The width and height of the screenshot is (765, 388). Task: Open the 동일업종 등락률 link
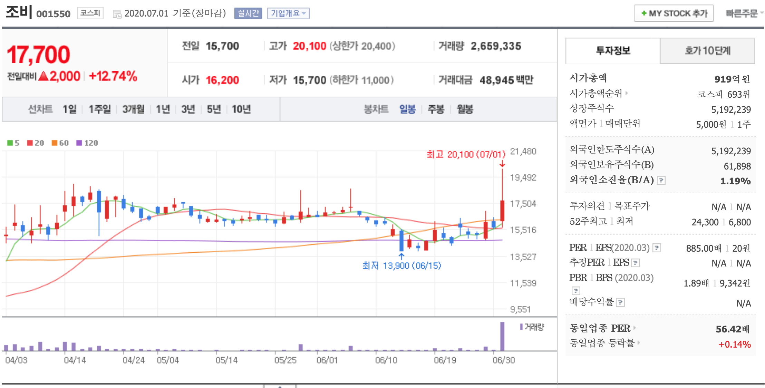(x=602, y=343)
